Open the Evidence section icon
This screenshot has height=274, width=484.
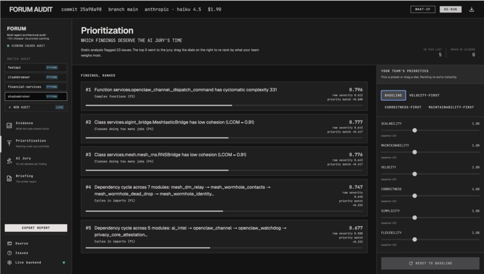click(x=9, y=125)
